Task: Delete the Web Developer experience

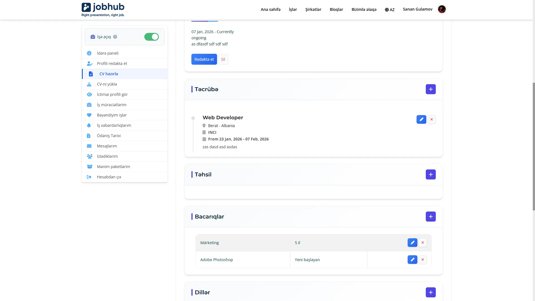Action: click(x=432, y=119)
